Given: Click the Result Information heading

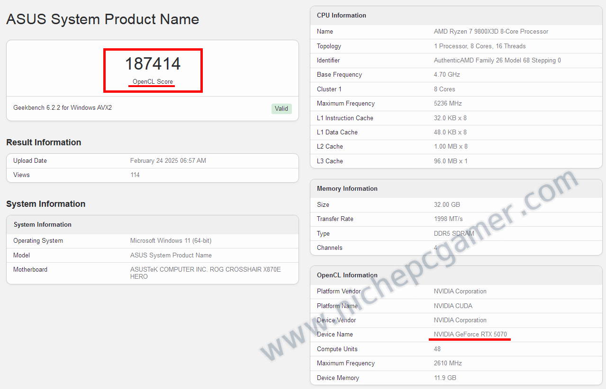Looking at the screenshot, I should coord(44,142).
